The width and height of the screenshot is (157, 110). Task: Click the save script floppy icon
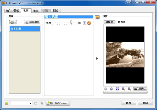[x=36, y=103]
